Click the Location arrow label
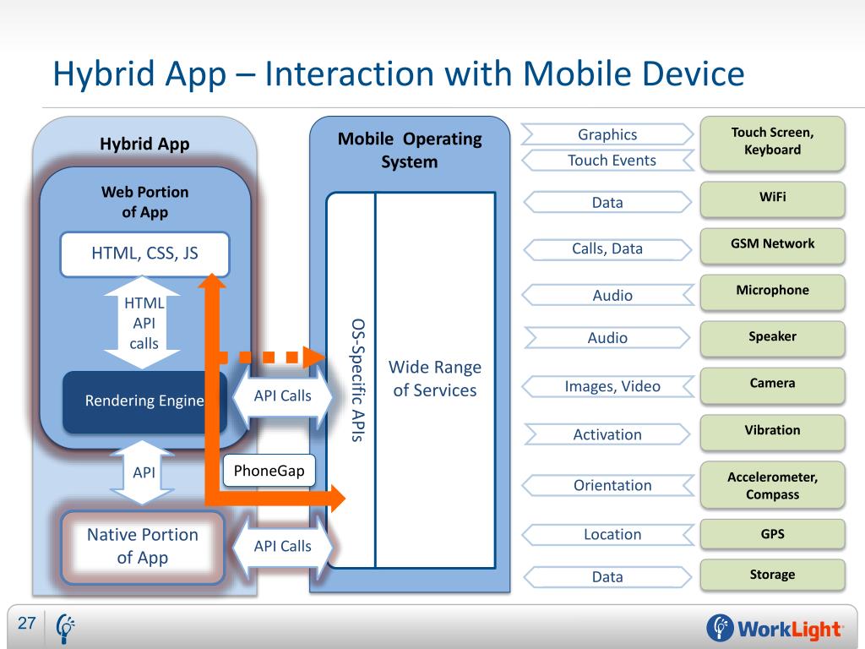 [x=607, y=534]
